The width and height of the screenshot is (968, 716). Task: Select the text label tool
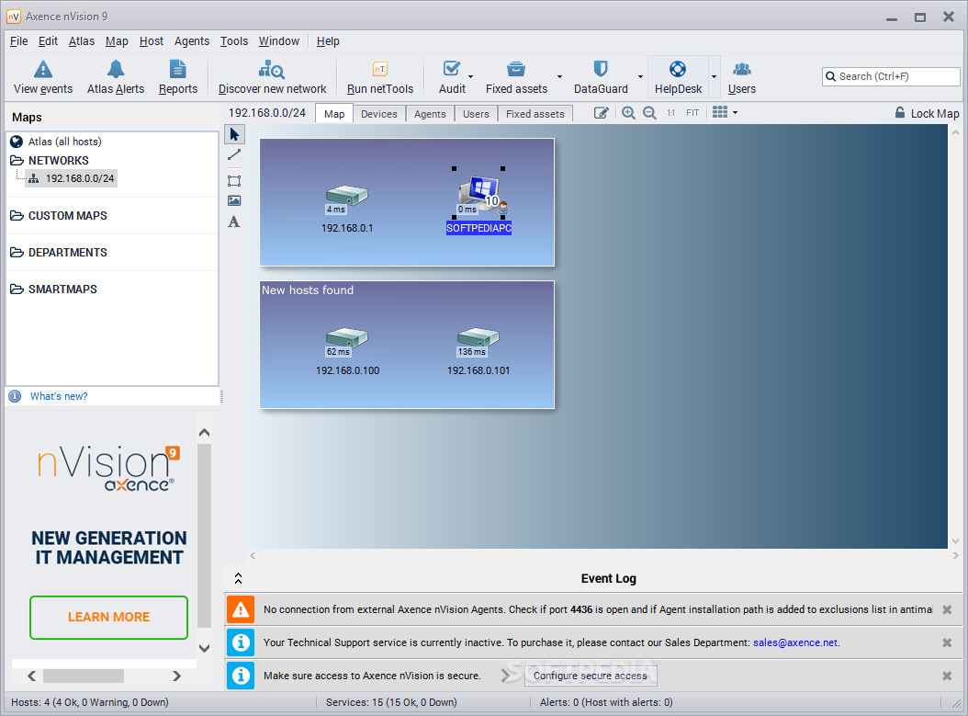click(x=234, y=222)
